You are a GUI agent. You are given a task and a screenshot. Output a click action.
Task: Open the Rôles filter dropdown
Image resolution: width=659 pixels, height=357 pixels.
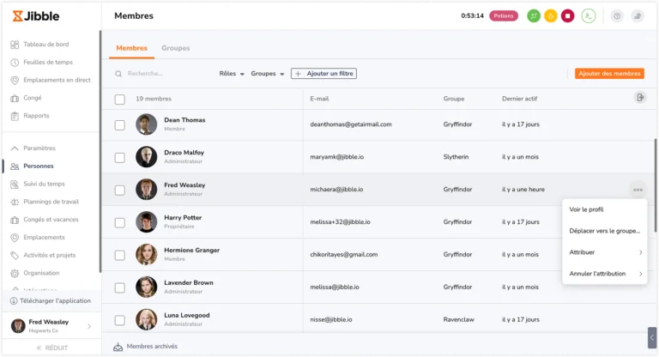232,74
